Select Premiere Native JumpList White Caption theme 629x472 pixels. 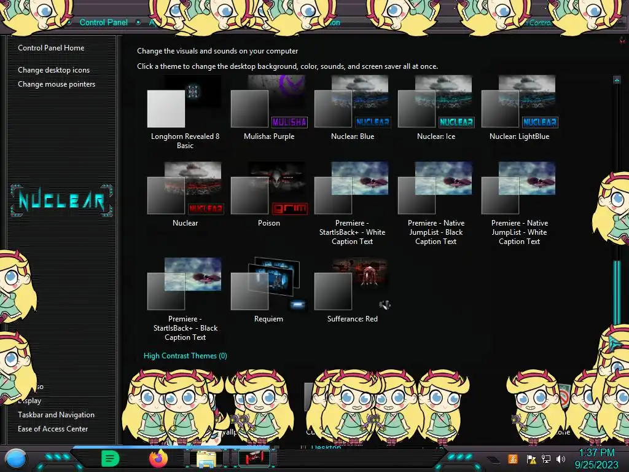[520, 204]
